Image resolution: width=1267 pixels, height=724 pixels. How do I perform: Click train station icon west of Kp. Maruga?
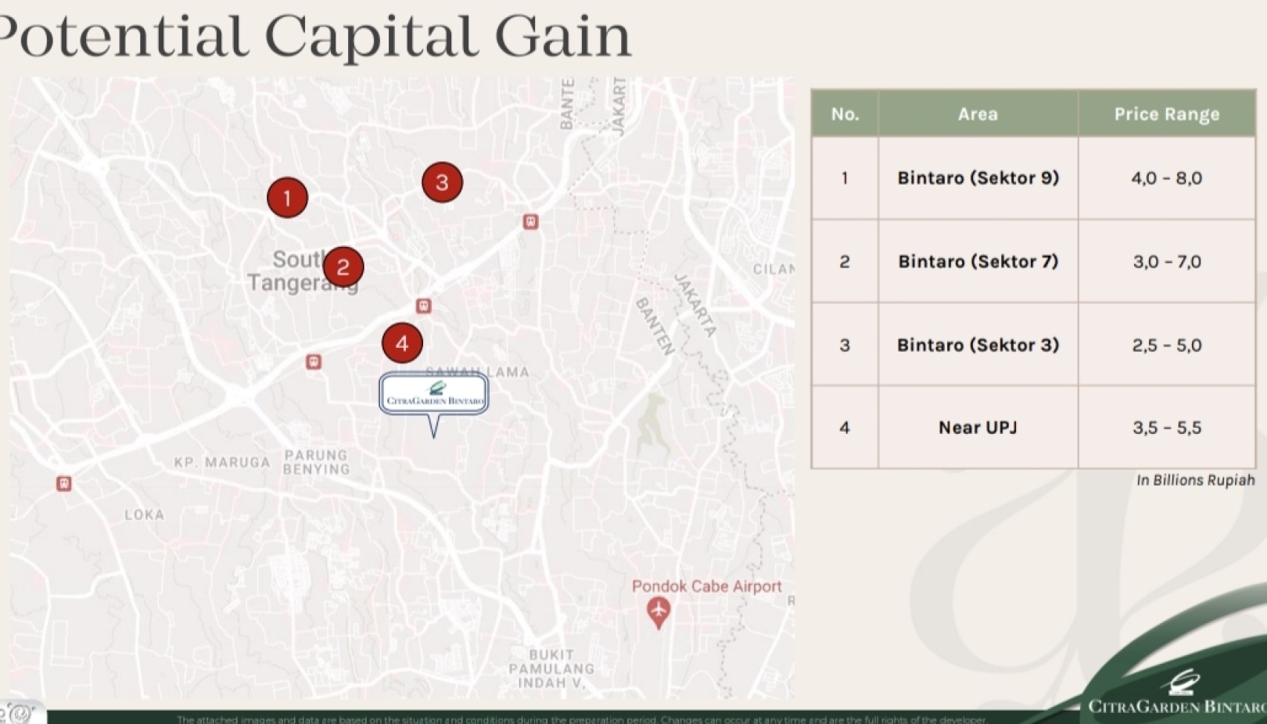(x=64, y=484)
